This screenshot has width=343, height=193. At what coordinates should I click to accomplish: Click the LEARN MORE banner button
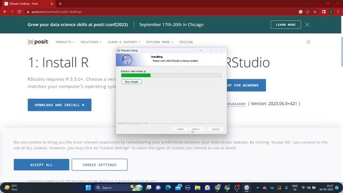point(286,25)
